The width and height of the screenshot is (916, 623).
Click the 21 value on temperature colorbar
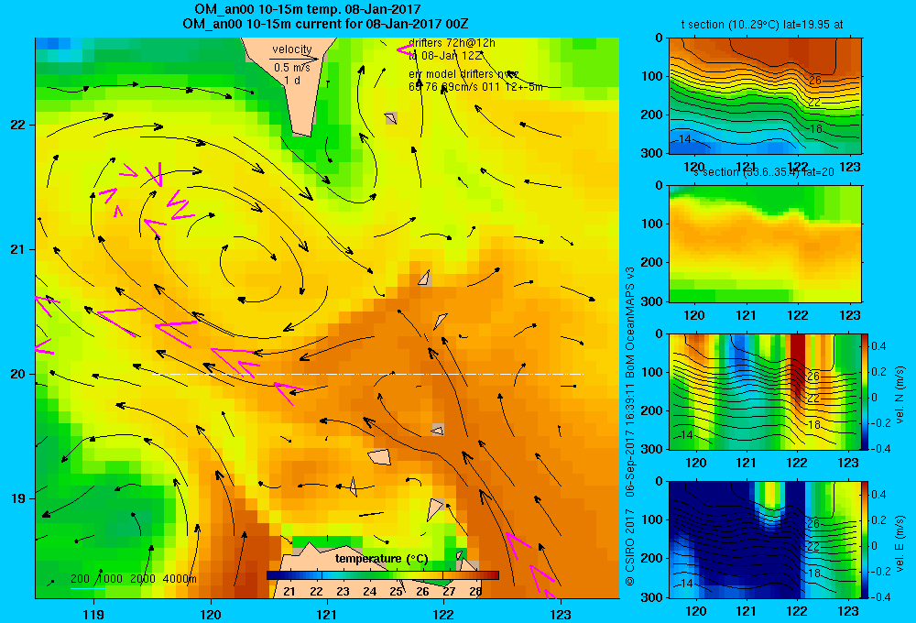pos(289,592)
